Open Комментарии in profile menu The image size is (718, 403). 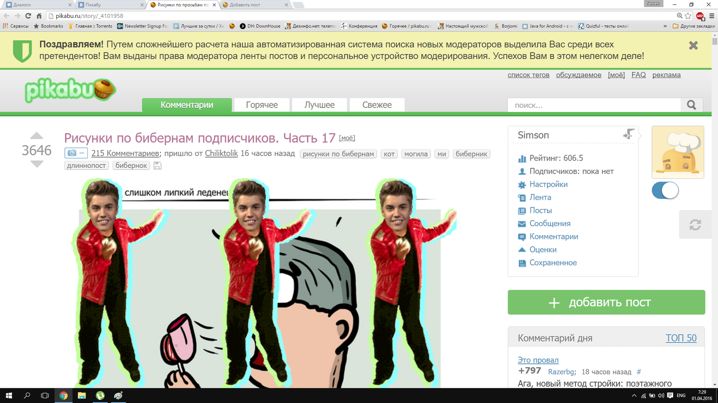(554, 236)
